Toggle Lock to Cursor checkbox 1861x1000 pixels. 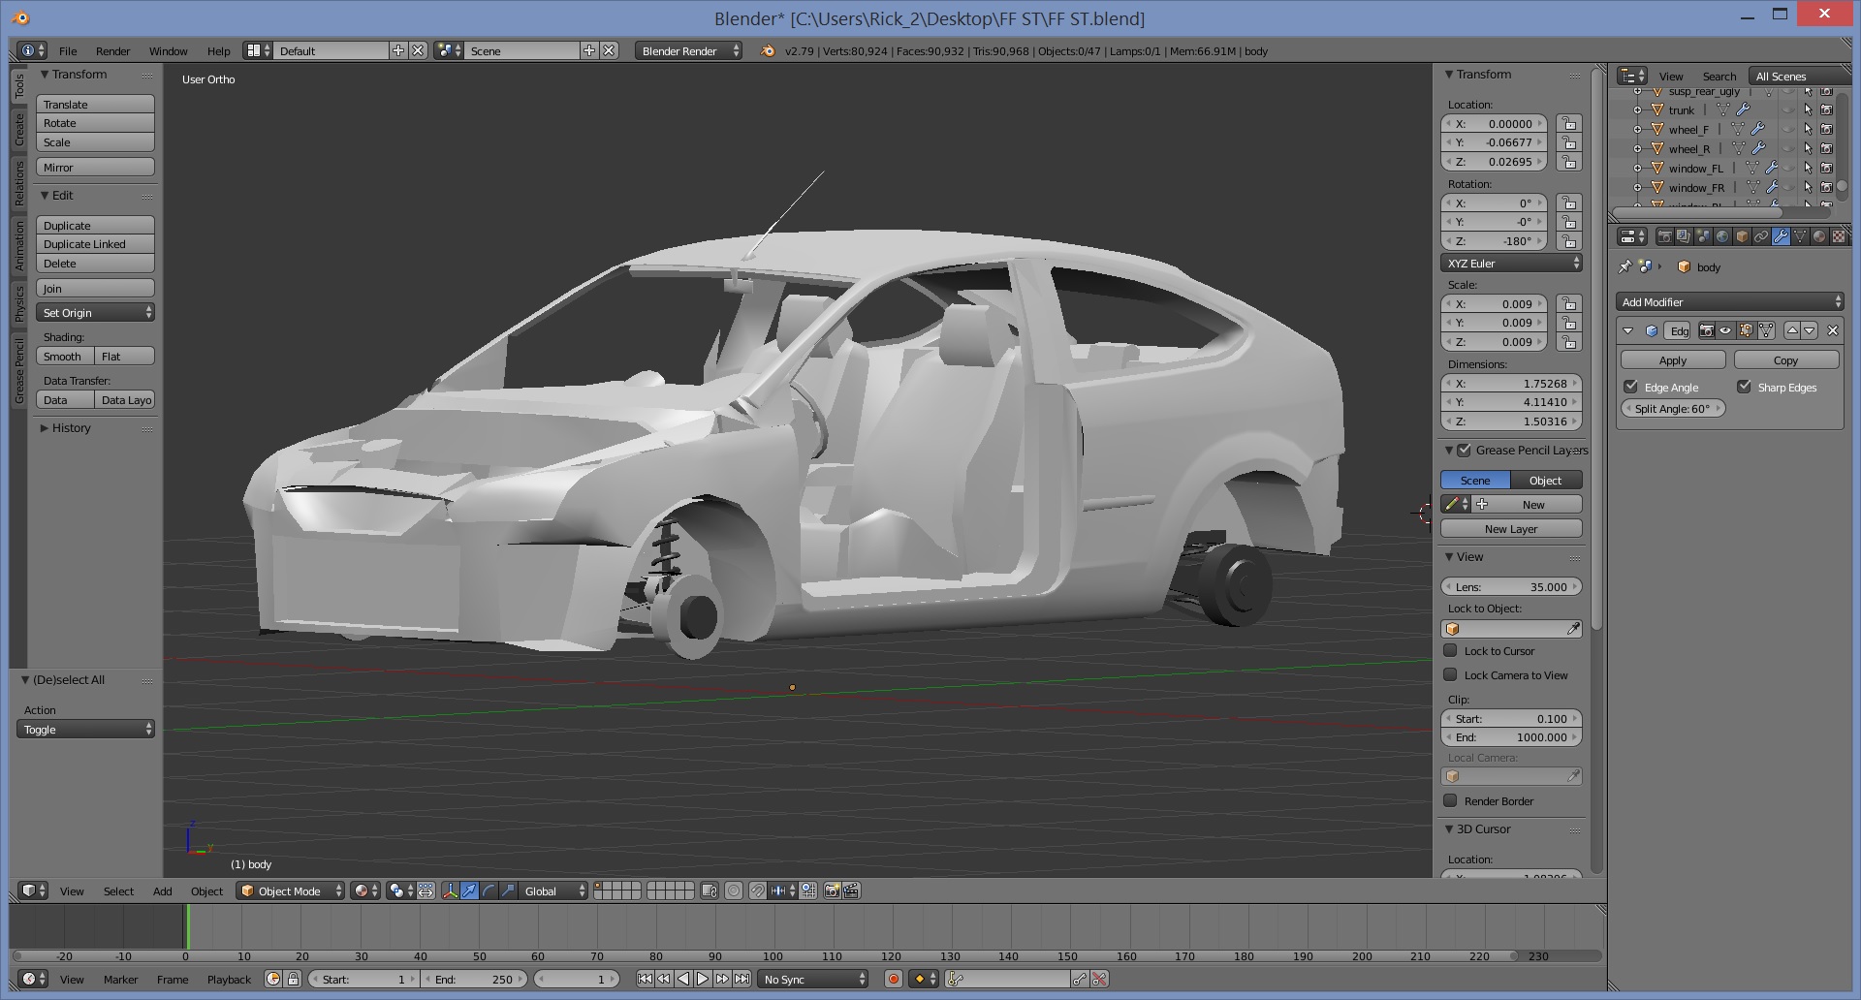click(1451, 650)
